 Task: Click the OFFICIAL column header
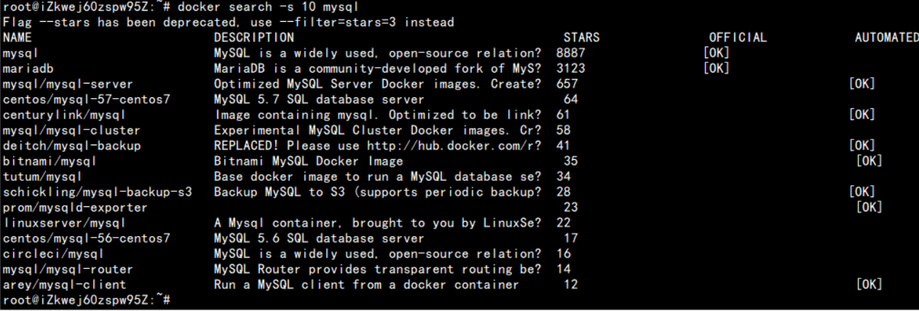coord(738,38)
